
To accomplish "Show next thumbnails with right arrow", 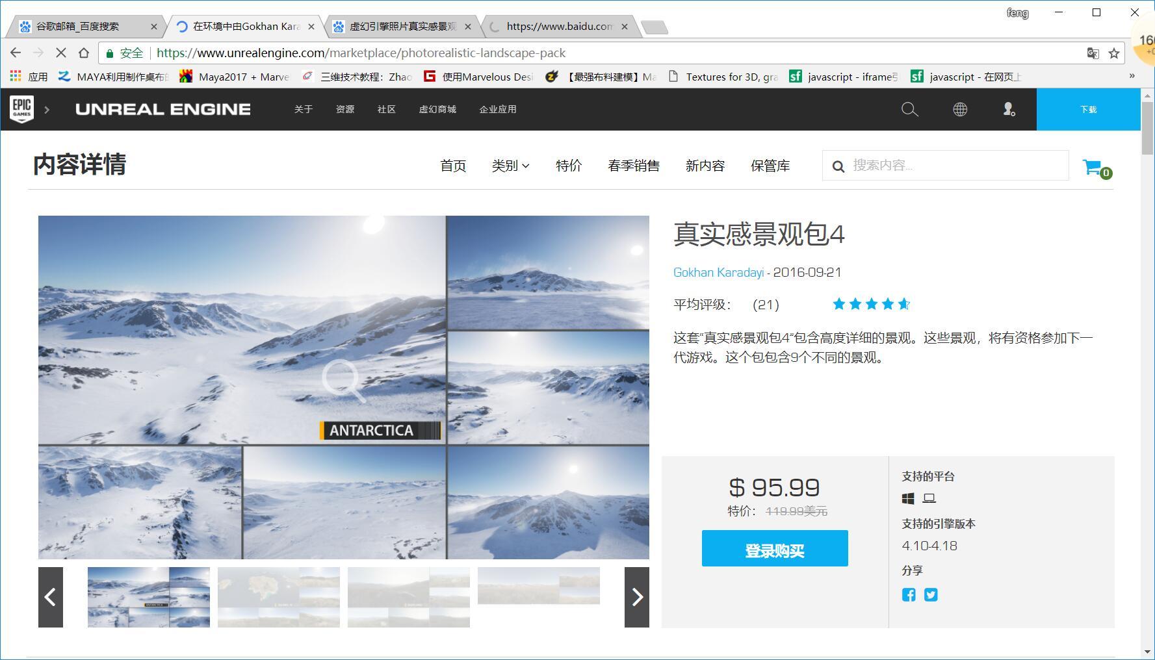I will [637, 597].
